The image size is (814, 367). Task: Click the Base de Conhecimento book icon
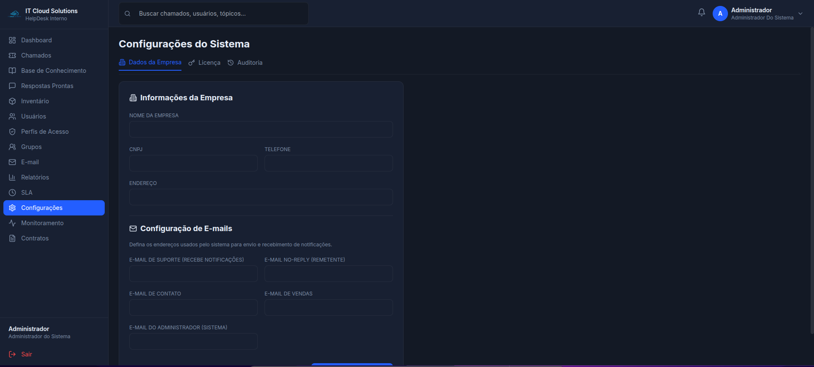click(x=12, y=71)
